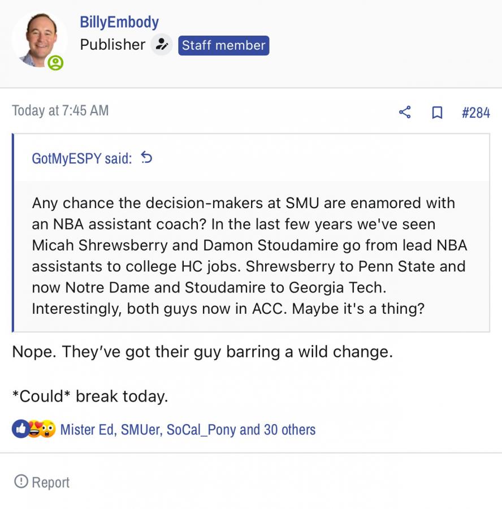502x509 pixels.
Task: Click the share post icon
Action: (405, 112)
